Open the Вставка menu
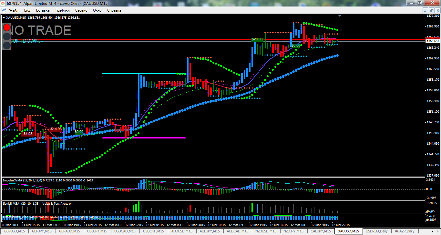This screenshot has width=441, height=235. tap(43, 10)
